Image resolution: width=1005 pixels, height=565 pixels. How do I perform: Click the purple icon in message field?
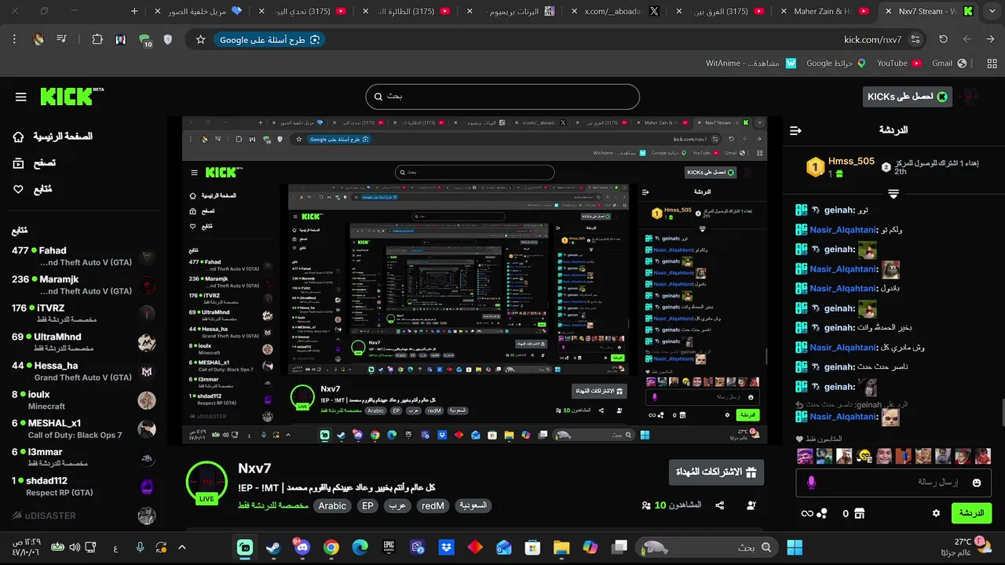811,483
